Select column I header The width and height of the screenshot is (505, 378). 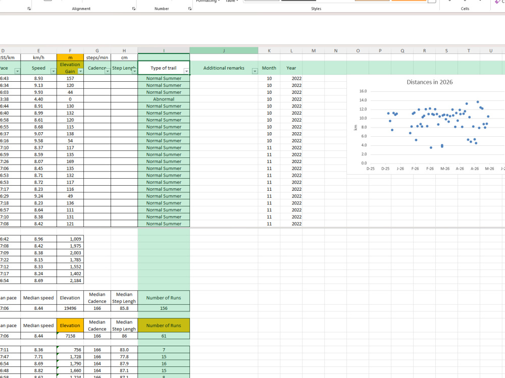point(164,50)
